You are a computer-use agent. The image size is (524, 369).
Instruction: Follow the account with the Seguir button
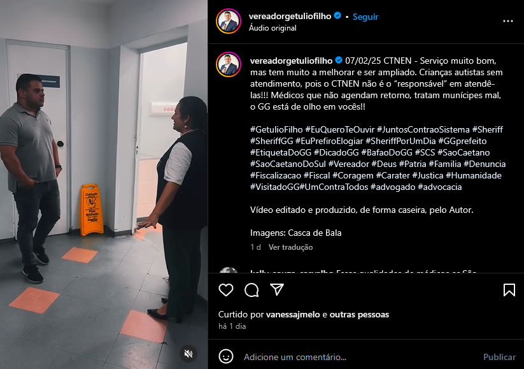[x=365, y=17]
